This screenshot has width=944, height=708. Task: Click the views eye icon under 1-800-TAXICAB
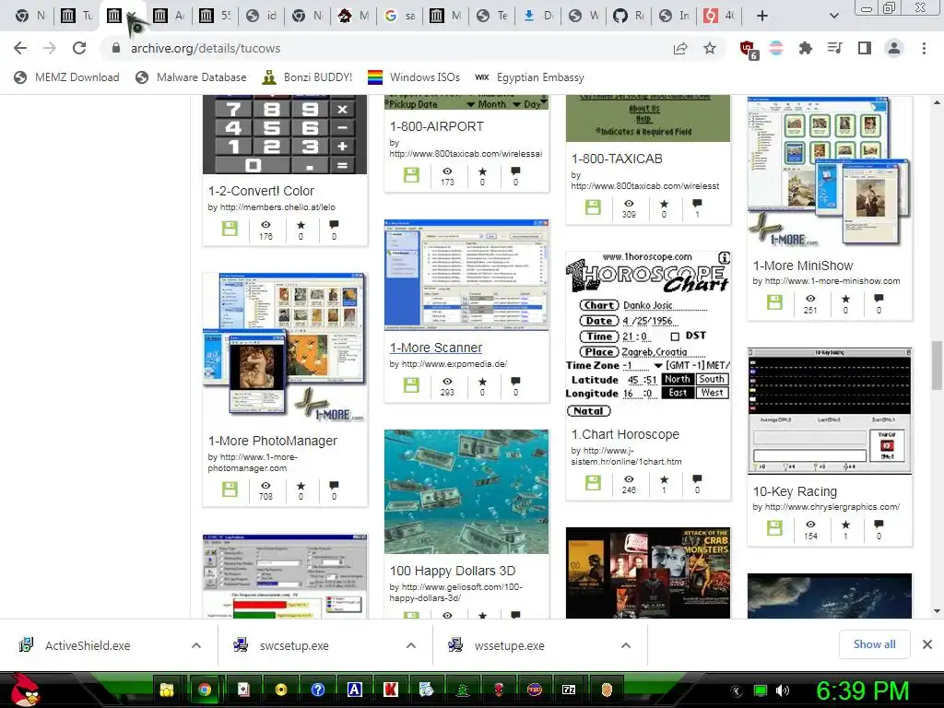[x=629, y=204]
